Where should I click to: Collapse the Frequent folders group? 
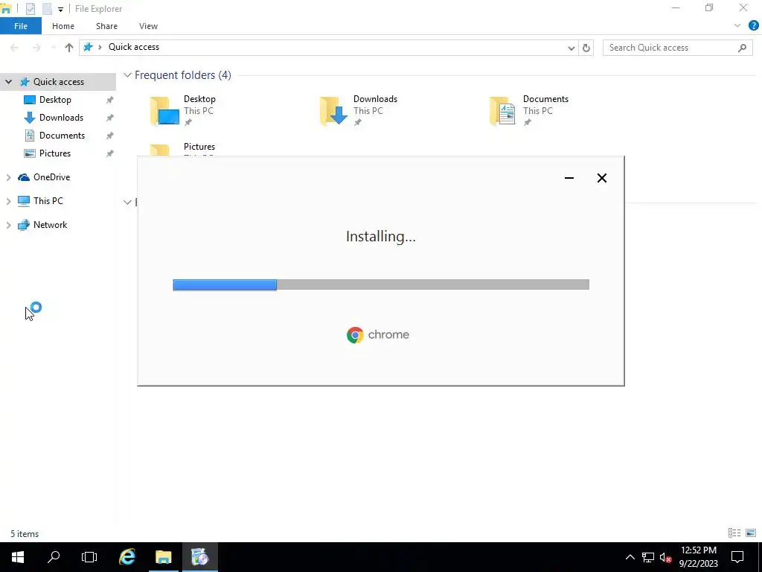click(x=127, y=75)
